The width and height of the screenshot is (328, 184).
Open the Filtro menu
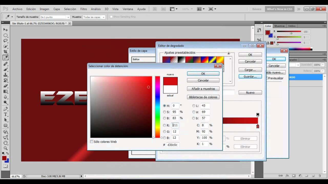click(x=84, y=9)
